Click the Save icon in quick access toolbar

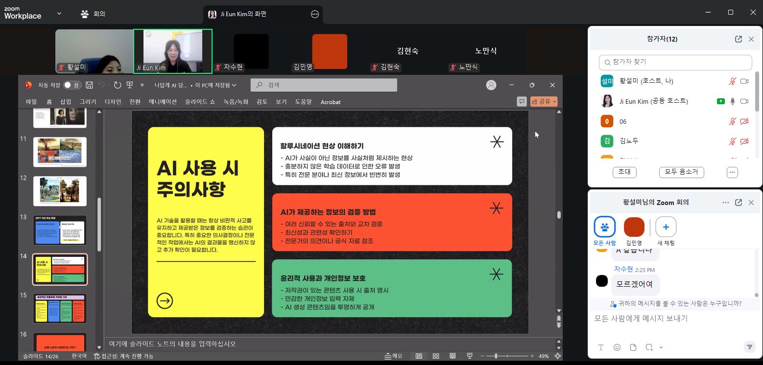(89, 85)
